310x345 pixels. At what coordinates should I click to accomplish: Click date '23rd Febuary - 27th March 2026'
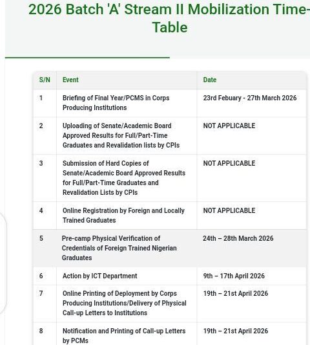(x=250, y=98)
